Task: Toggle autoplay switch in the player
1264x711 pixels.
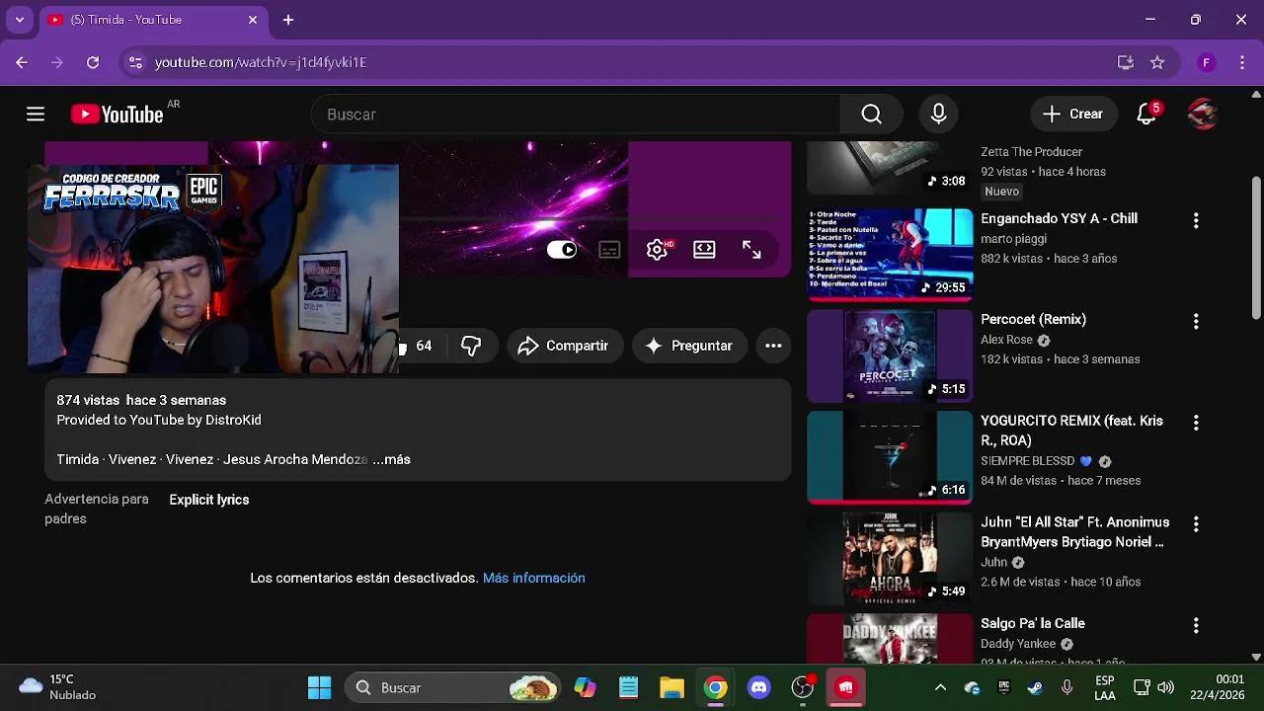Action: click(x=562, y=250)
